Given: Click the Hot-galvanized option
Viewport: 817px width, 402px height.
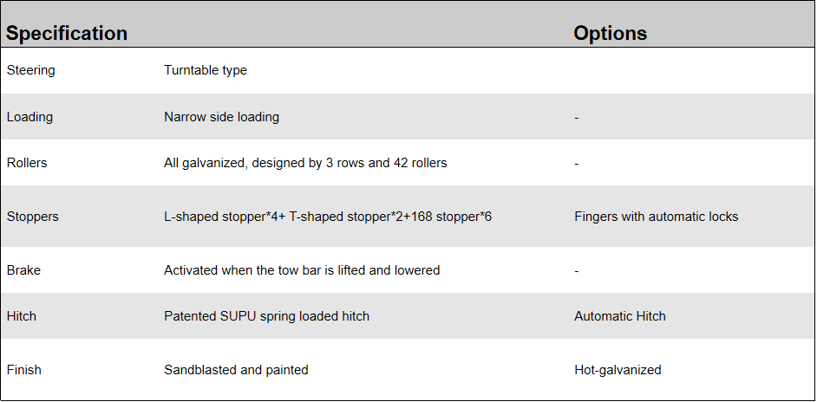Looking at the screenshot, I should [x=618, y=370].
